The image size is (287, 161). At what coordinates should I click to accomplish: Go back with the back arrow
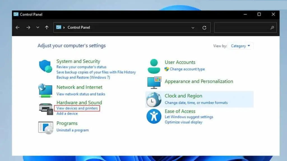(x=18, y=28)
